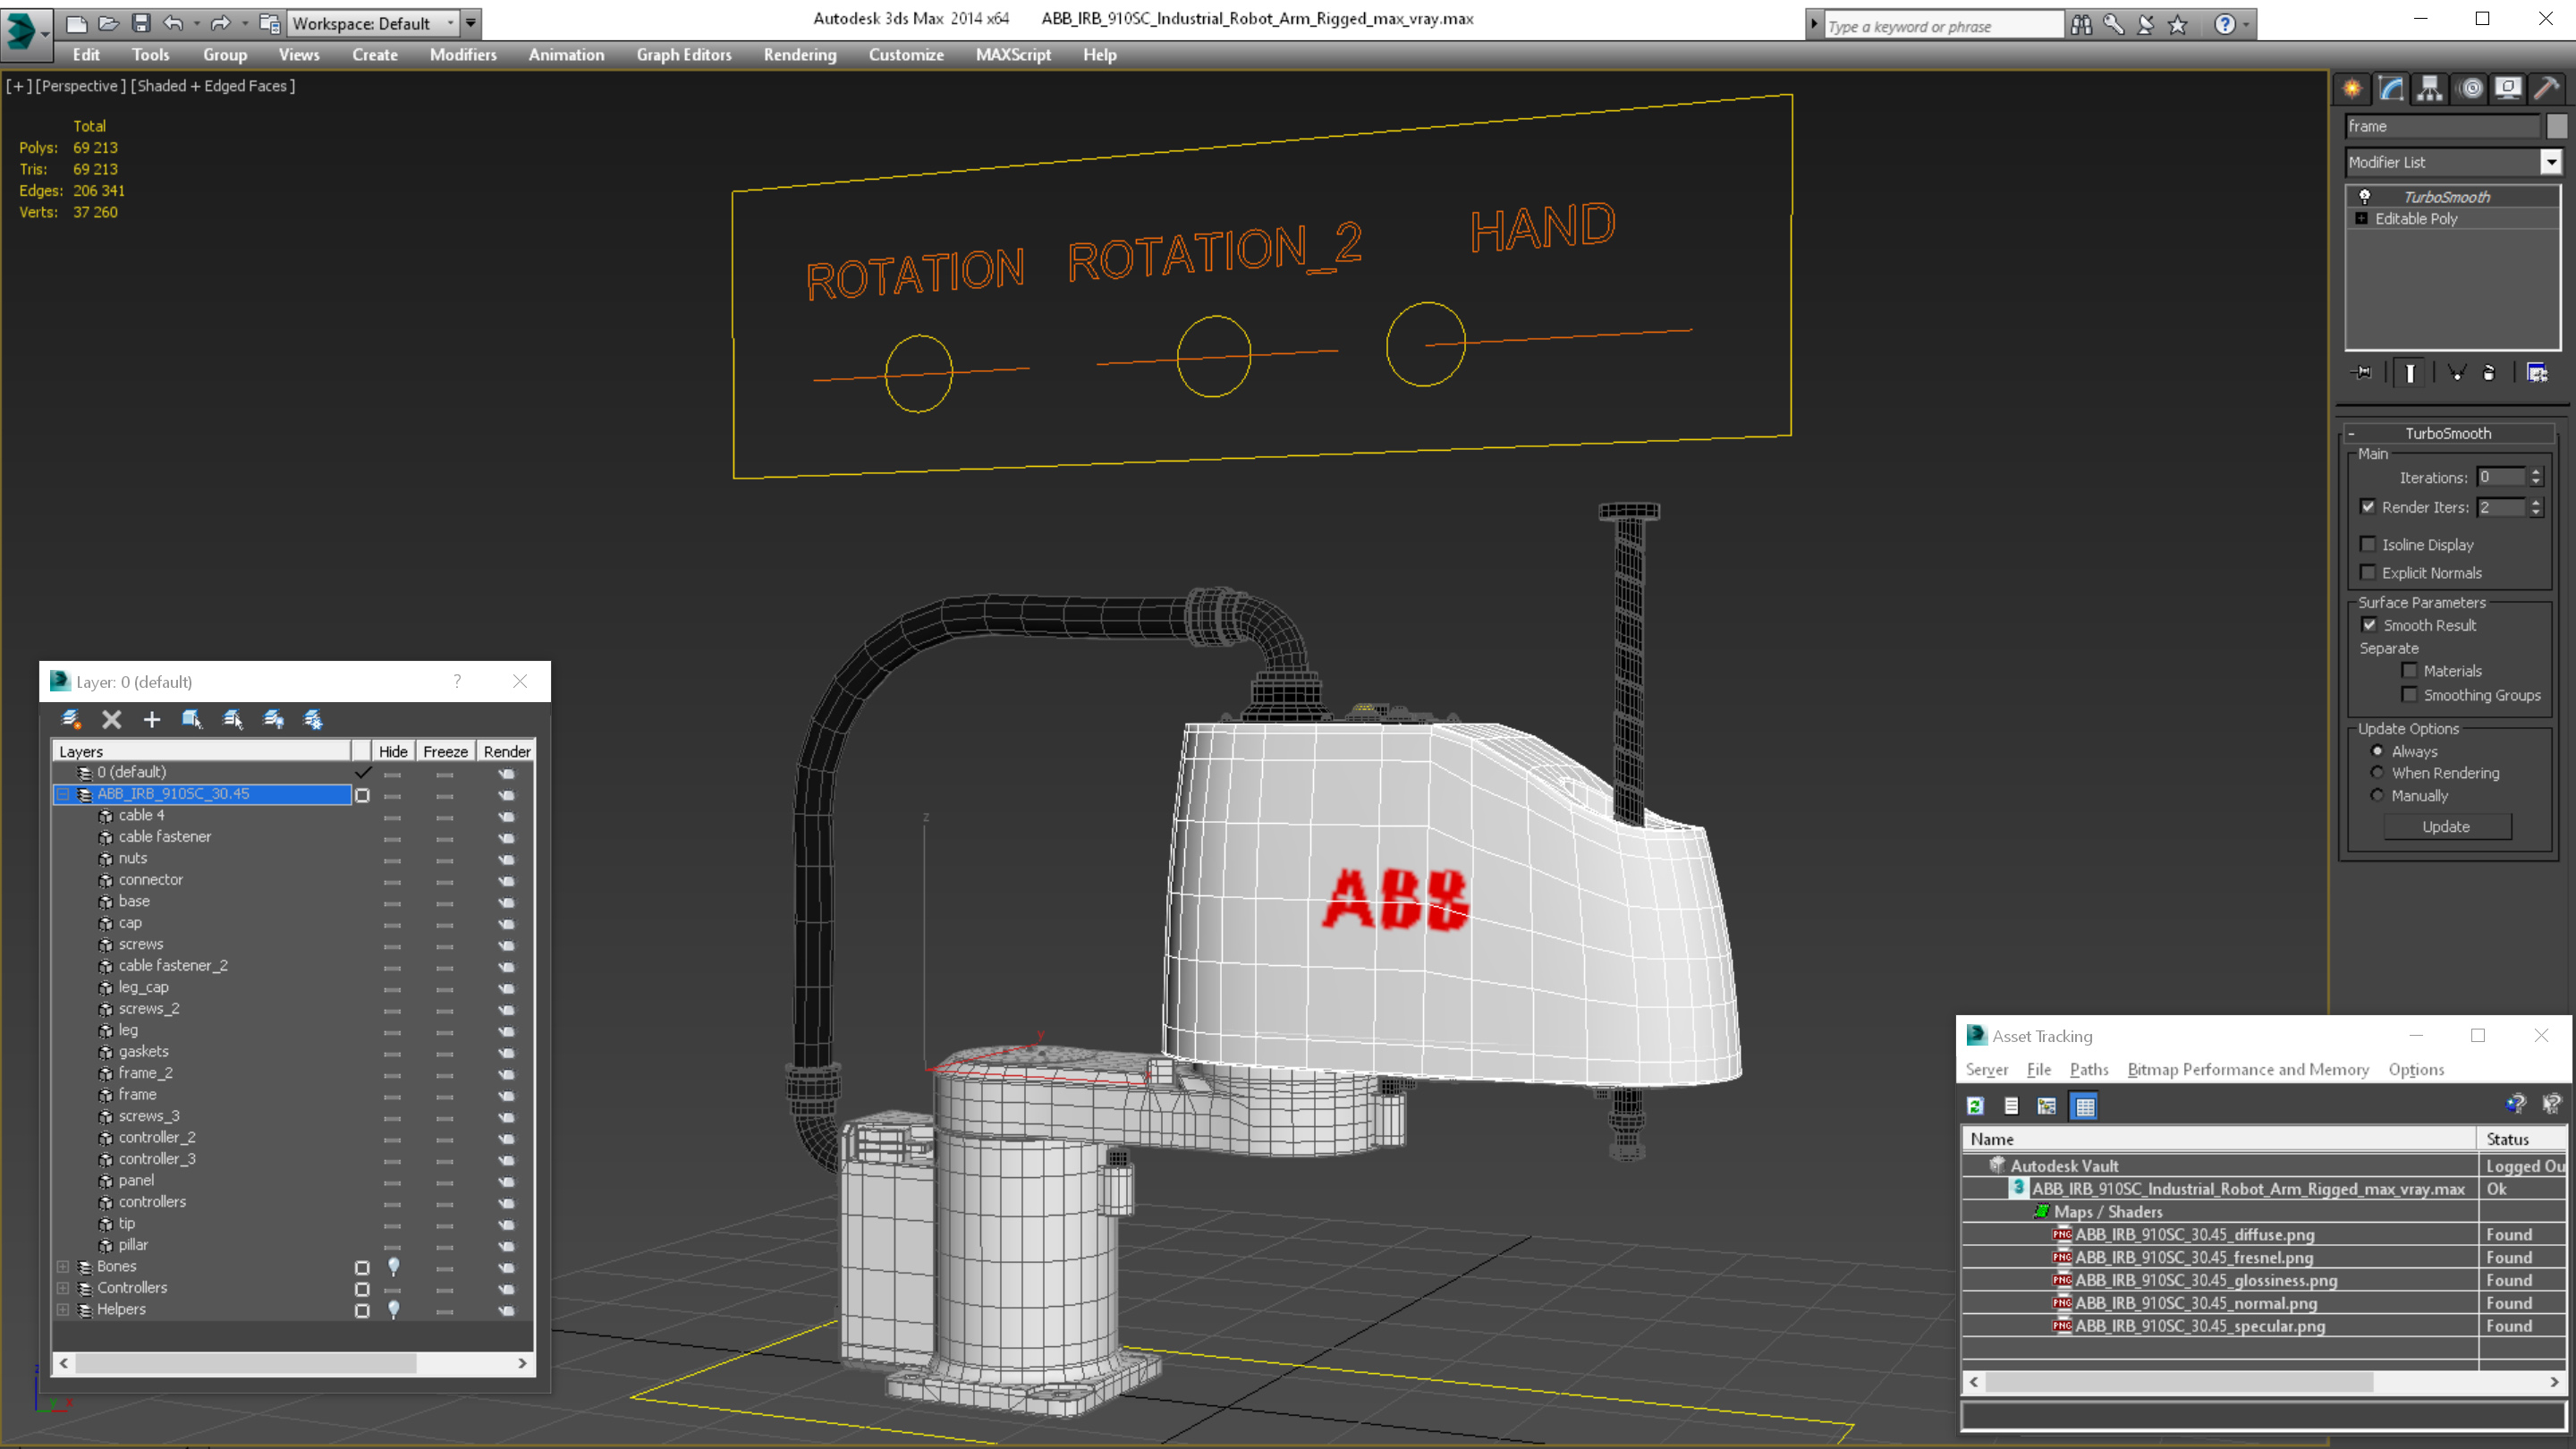Click Delete Layer X icon in Layer dialog
Screen dimensions: 2576x1449
pyautogui.click(x=112, y=719)
